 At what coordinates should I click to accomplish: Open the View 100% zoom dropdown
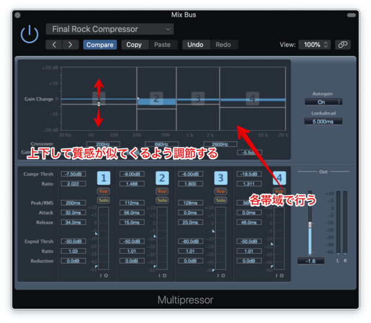point(315,44)
